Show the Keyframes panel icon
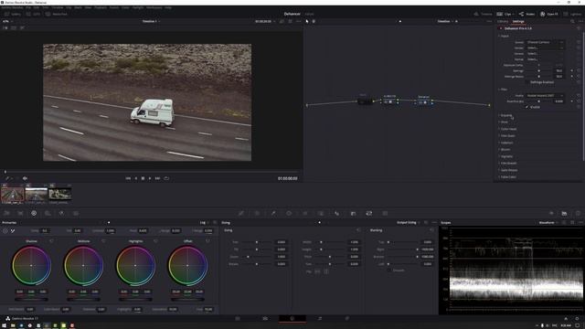Screen dimensions: 585x329 click(x=551, y=213)
